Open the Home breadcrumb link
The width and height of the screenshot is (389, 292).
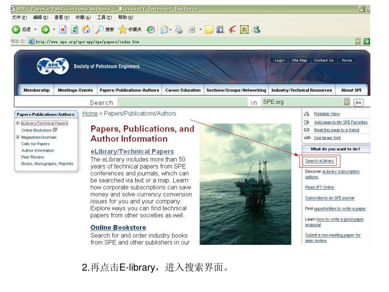click(90, 113)
